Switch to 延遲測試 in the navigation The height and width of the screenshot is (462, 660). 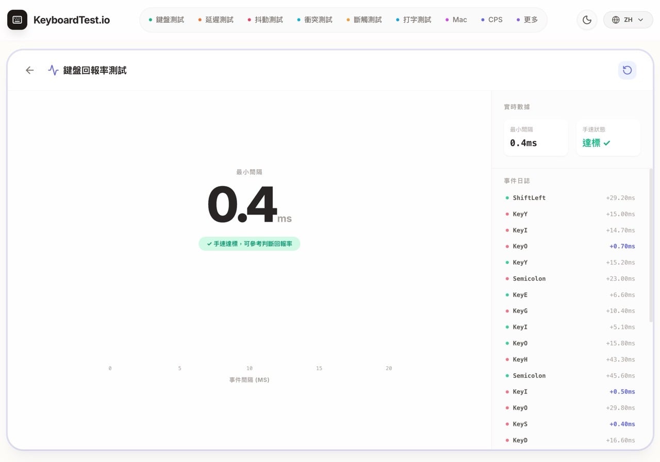(x=218, y=20)
